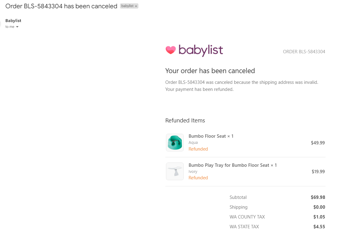This screenshot has height=235, width=350.
Task: Click the email subject line heading
Action: 61,6
